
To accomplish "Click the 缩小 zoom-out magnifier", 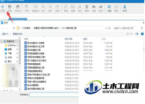I will [x=50, y=7].
